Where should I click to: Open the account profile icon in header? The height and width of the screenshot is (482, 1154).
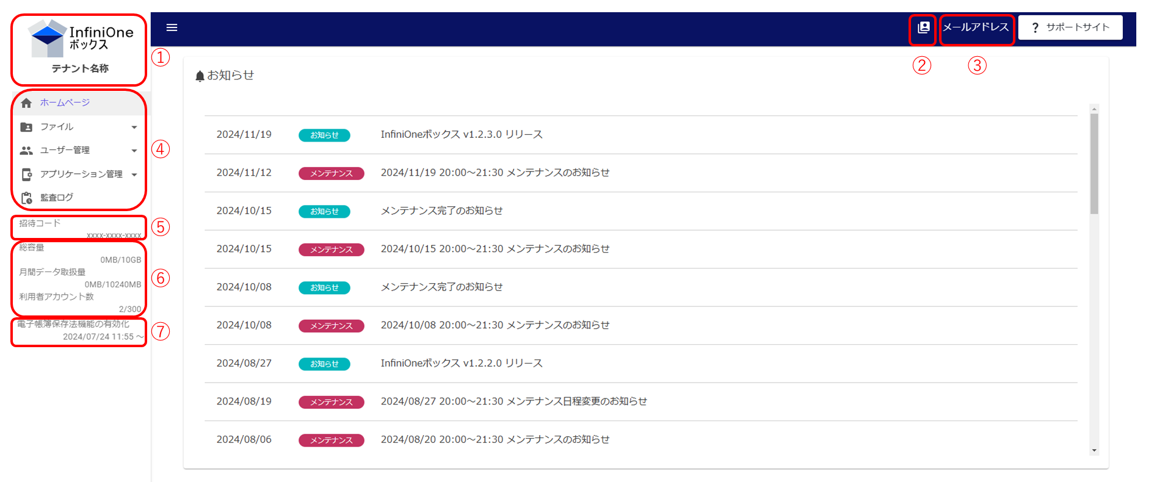923,27
